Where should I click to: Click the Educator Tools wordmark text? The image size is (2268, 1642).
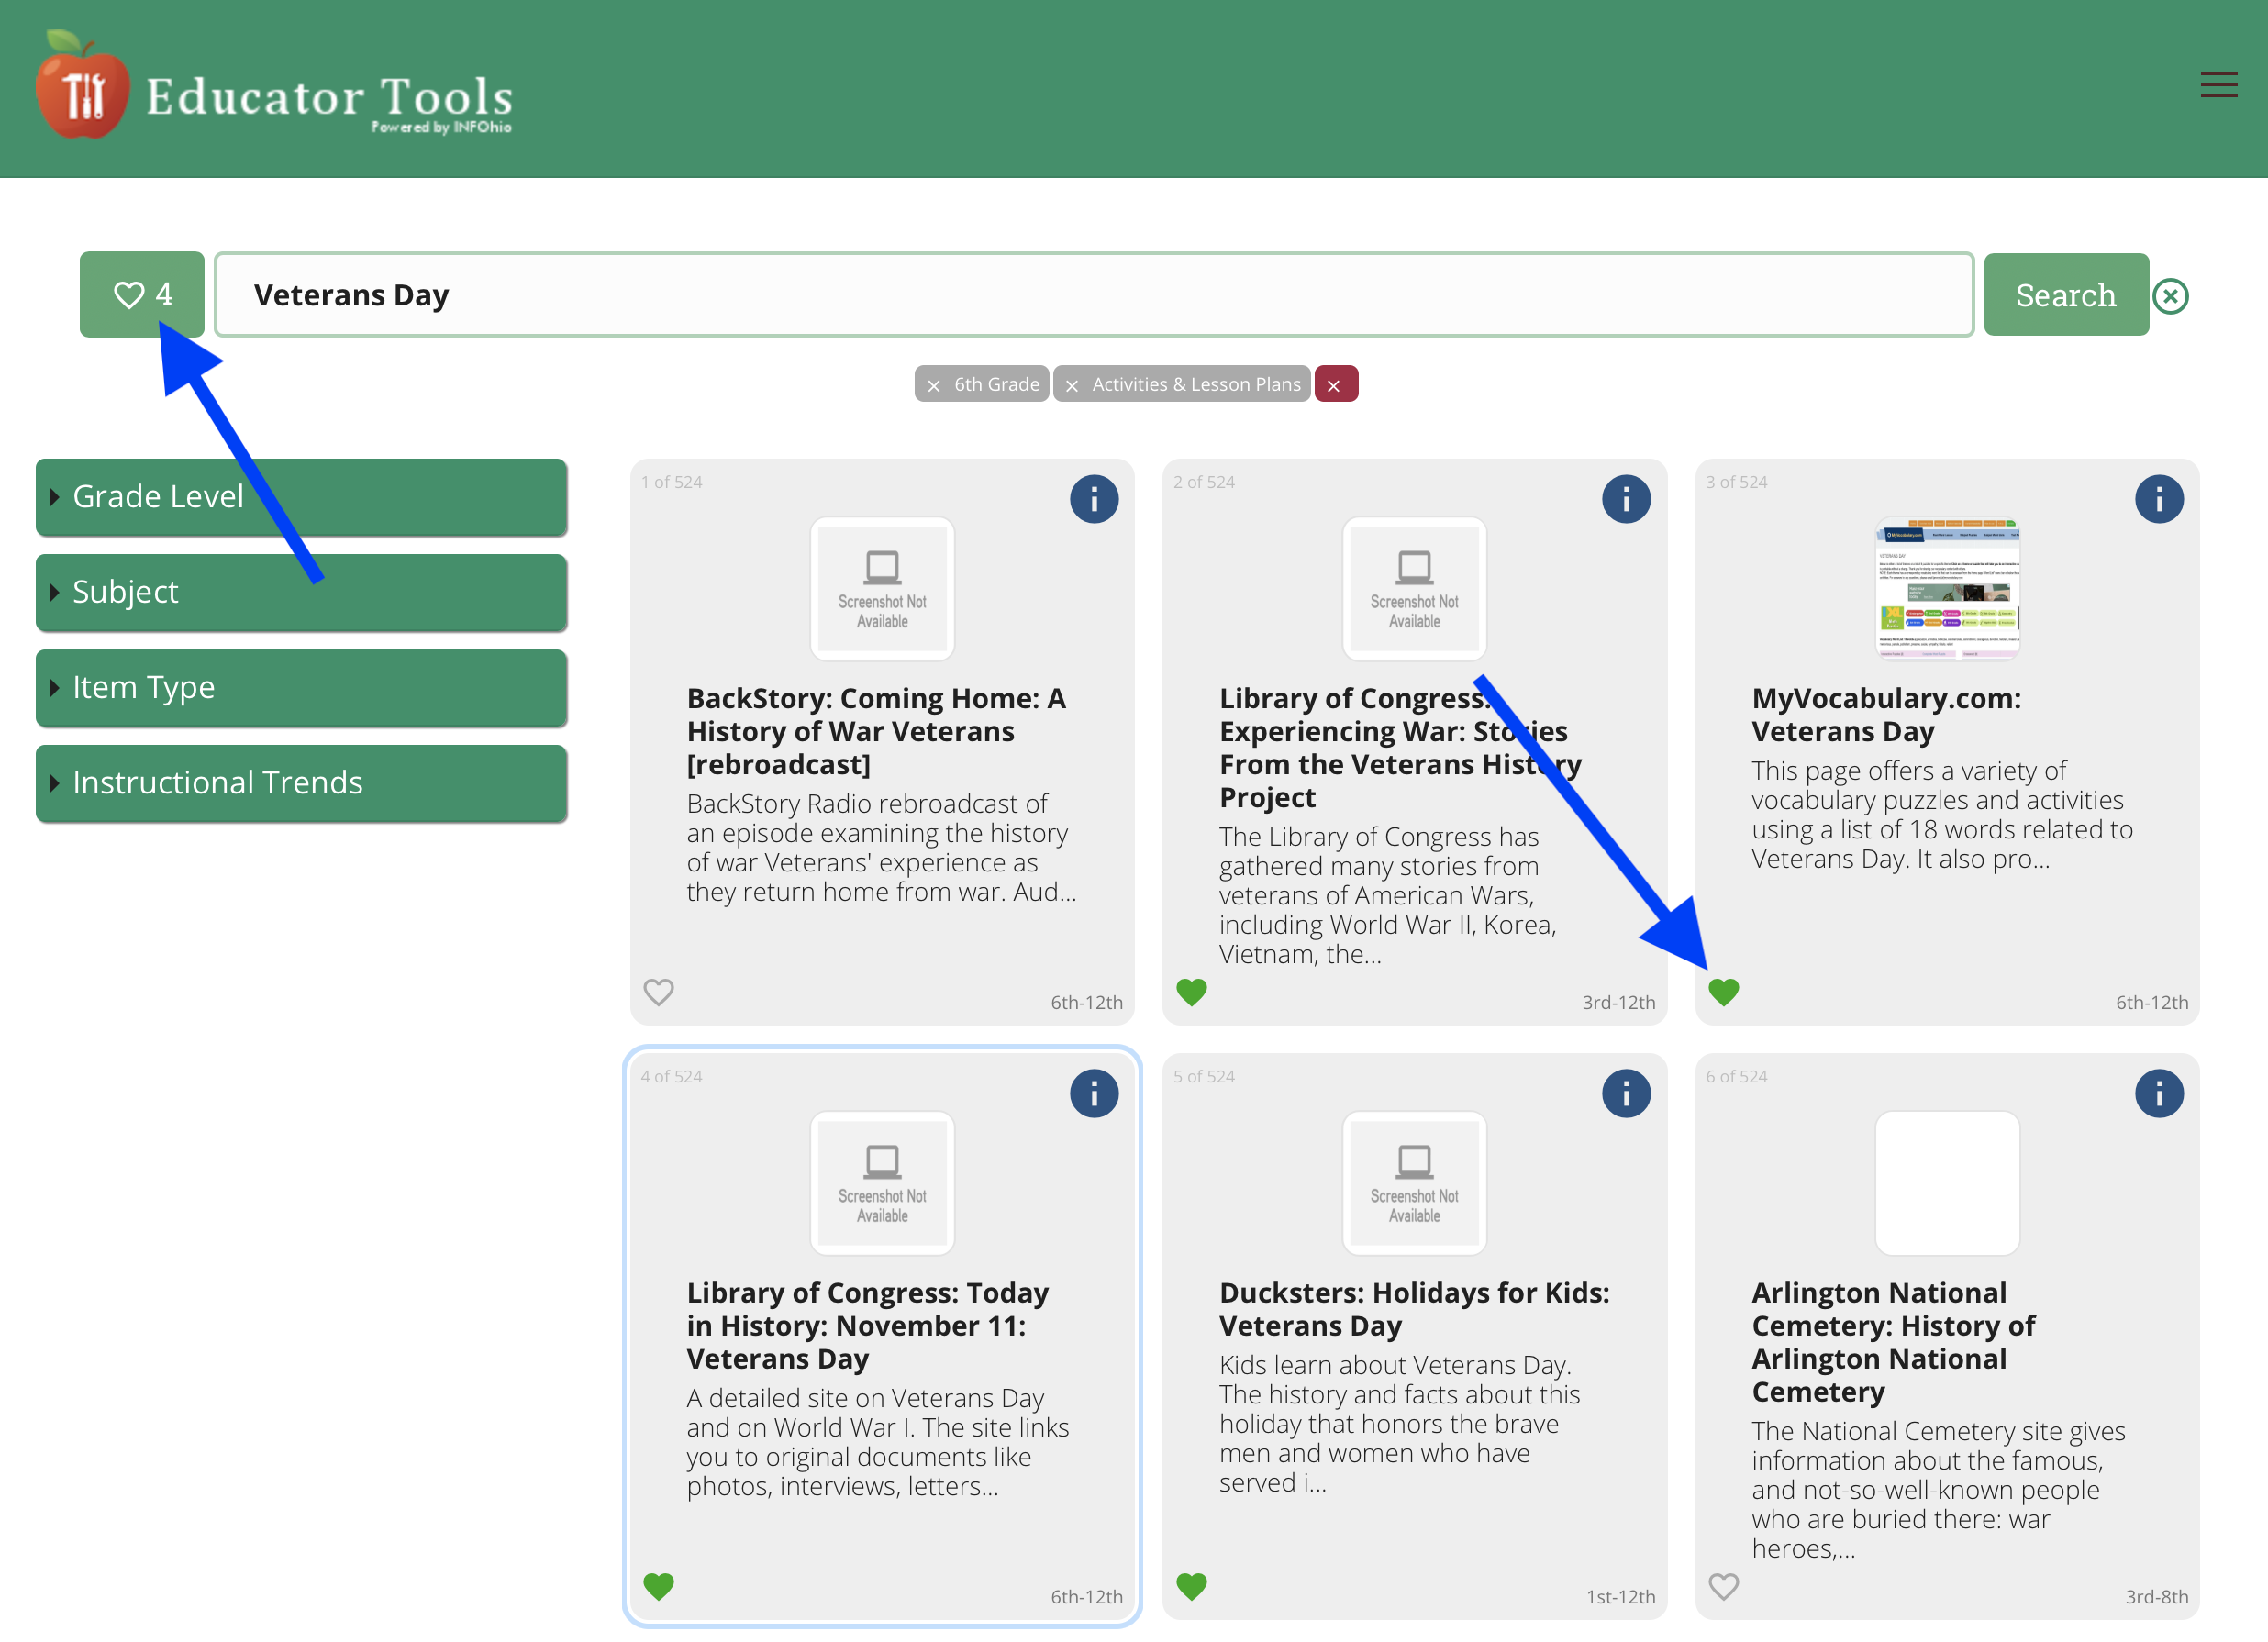pyautogui.click(x=329, y=99)
